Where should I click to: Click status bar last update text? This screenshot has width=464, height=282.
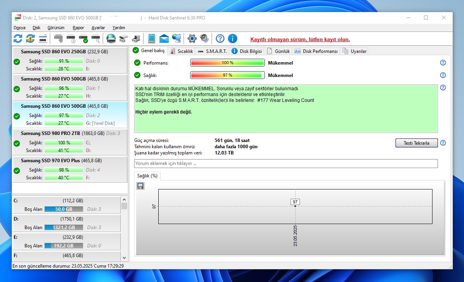pos(68,266)
